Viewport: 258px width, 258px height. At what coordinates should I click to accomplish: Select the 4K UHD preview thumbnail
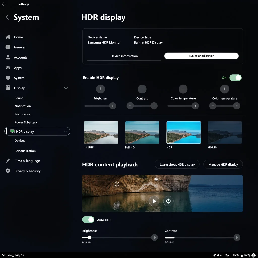click(101, 133)
